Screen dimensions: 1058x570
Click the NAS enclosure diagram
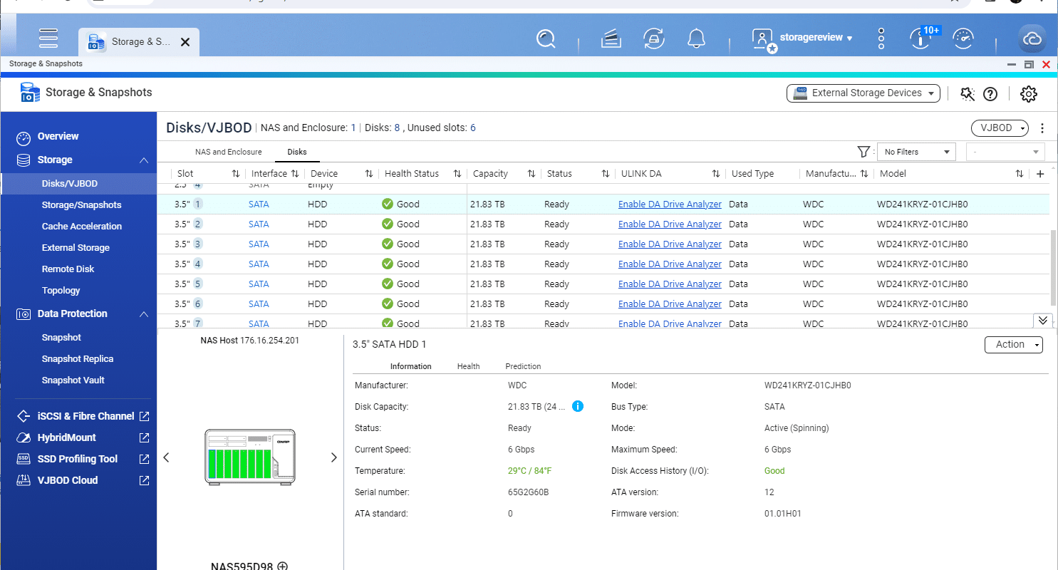click(x=249, y=457)
